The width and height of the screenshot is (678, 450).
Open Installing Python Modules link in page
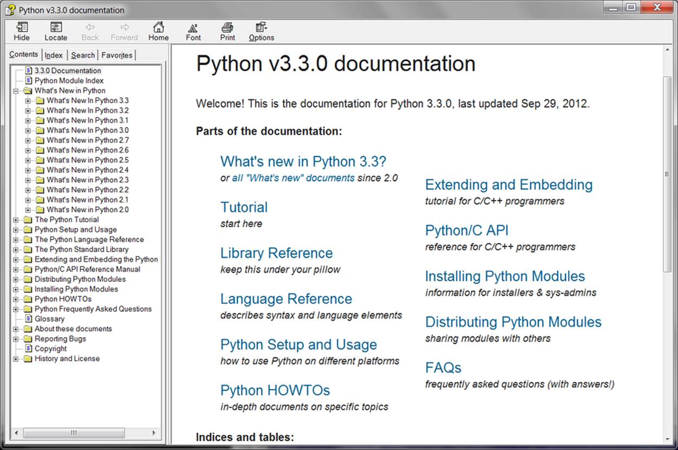pos(505,276)
